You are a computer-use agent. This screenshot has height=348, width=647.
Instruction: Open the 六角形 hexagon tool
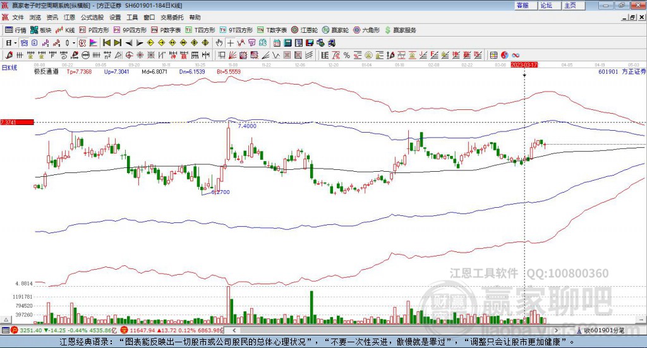366,30
